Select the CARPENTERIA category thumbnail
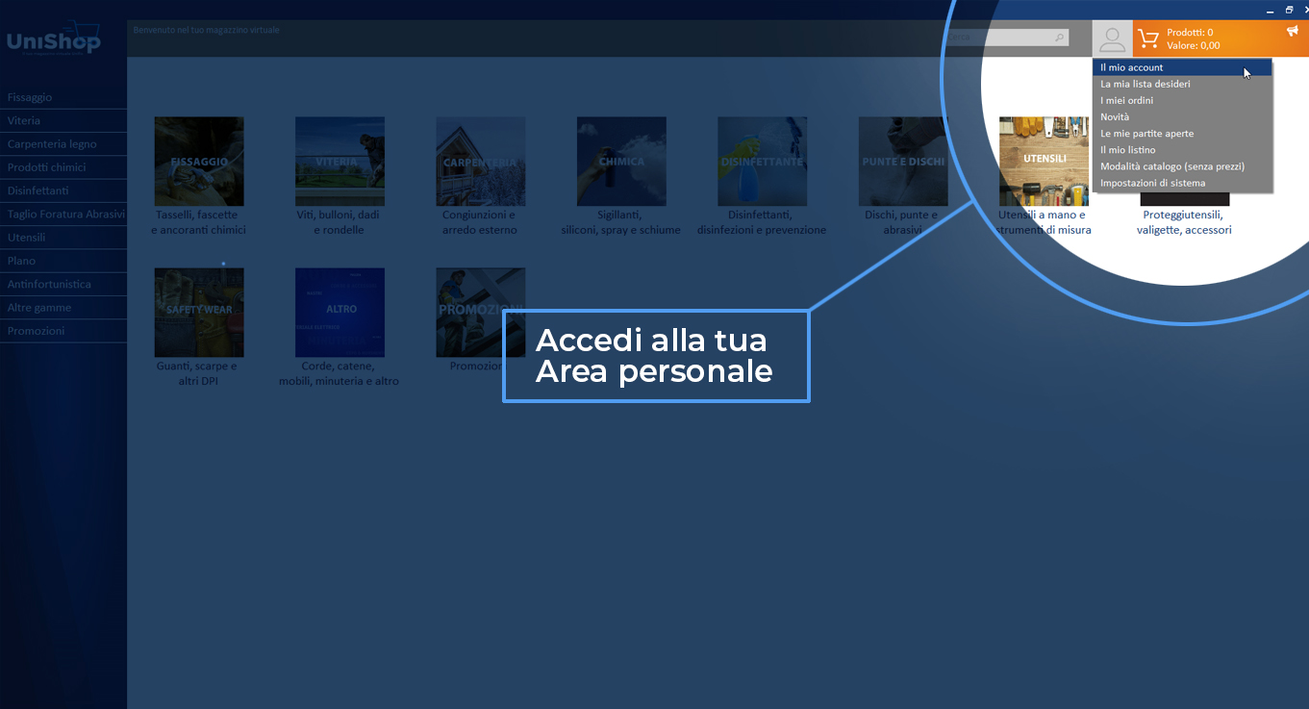 pos(481,162)
